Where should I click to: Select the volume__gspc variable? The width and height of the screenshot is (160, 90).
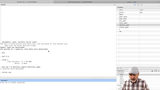(124, 27)
